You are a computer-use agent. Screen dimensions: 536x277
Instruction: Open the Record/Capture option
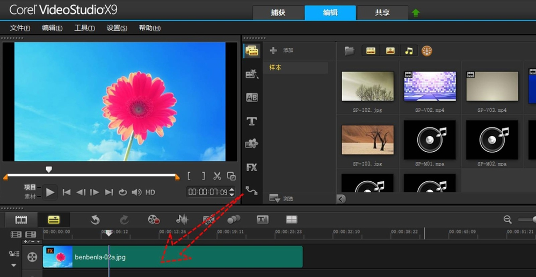154,220
